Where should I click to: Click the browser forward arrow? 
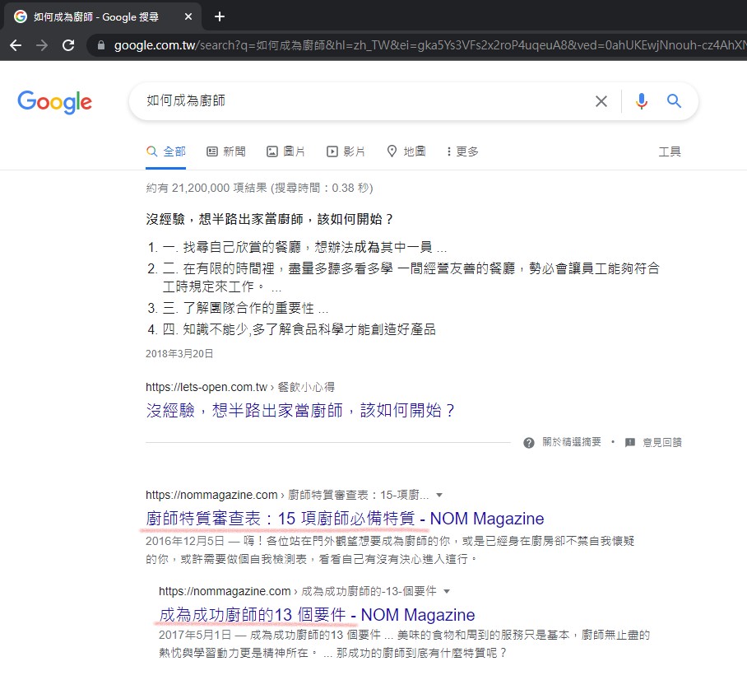pos(42,45)
